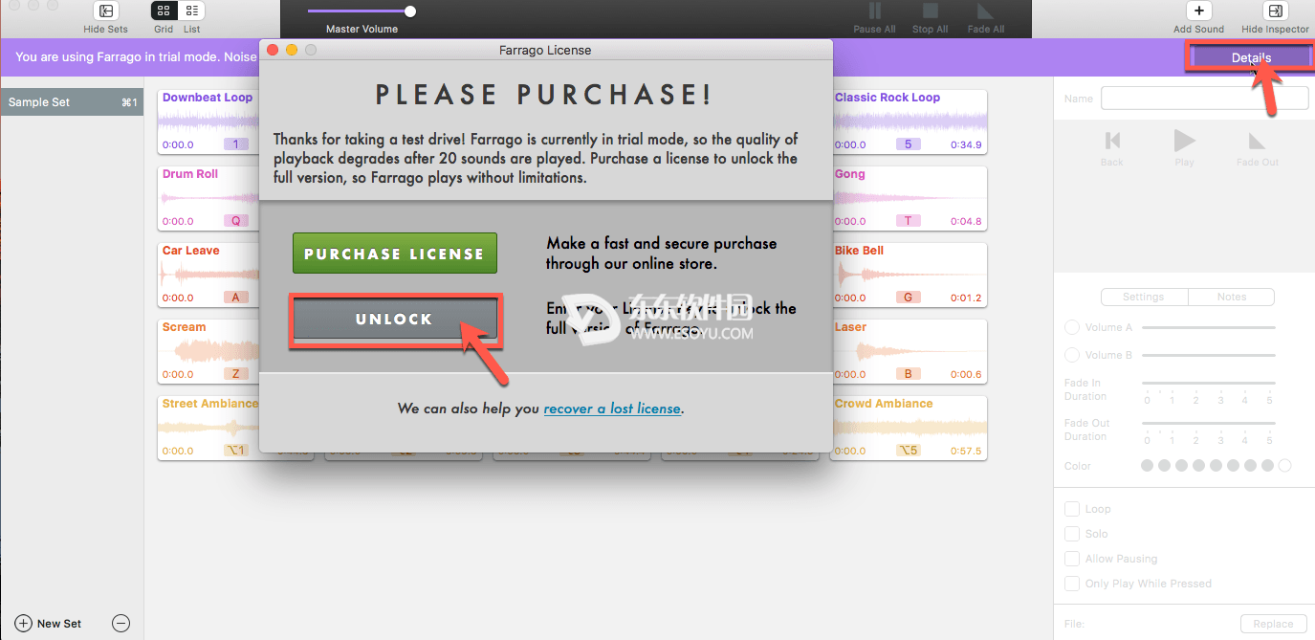Open the recover a lost license link
The image size is (1315, 640).
tap(612, 408)
